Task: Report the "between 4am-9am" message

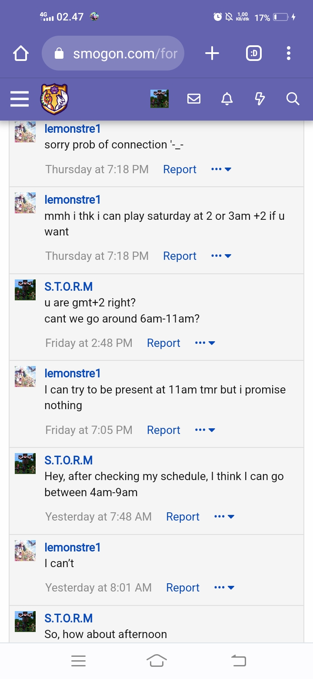Action: (x=183, y=517)
